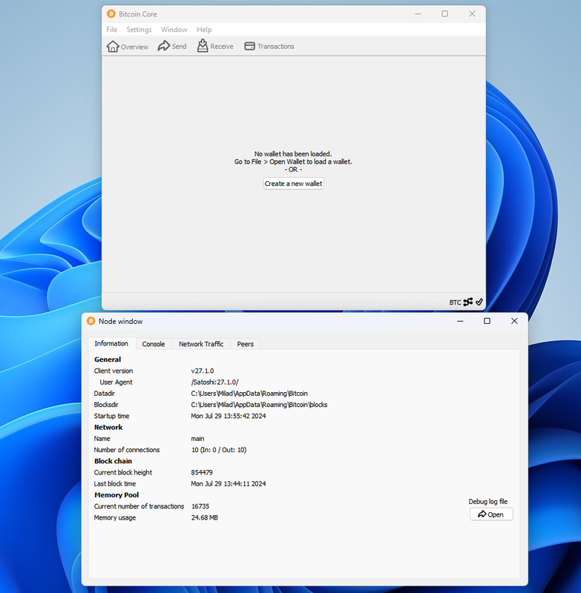Open the File menu

pos(111,30)
